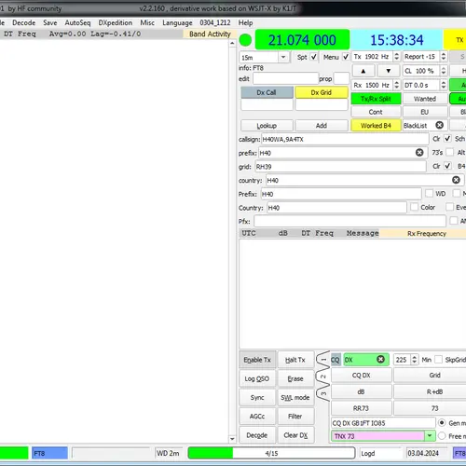The height and width of the screenshot is (466, 466).
Task: Click the 15:38:34 clock display
Action: [396, 40]
